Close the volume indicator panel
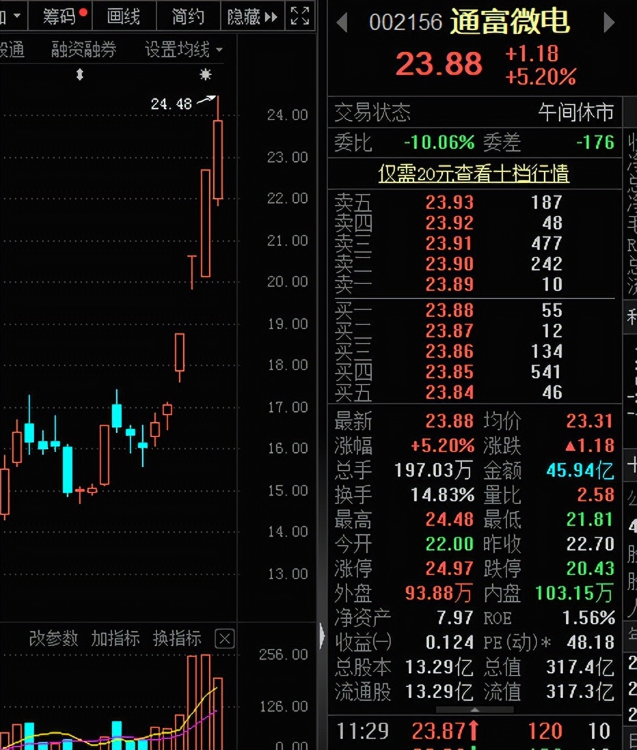 [224, 639]
